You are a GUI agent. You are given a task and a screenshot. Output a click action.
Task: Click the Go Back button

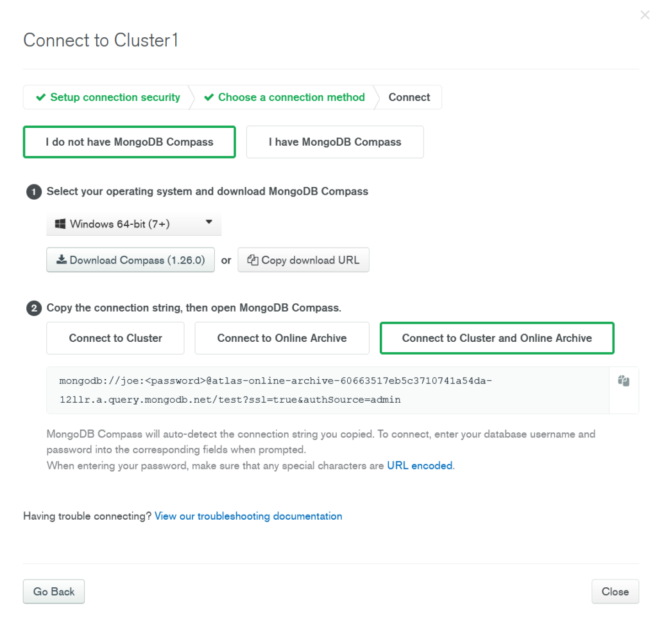(x=54, y=592)
